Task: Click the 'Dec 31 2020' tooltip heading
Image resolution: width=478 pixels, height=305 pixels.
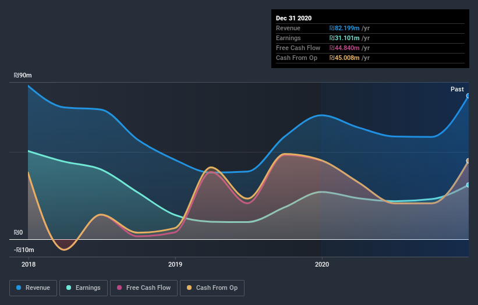Action: pyautogui.click(x=293, y=18)
